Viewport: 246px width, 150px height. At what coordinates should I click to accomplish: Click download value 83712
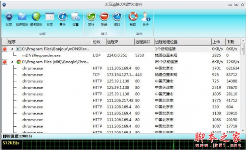(232, 75)
